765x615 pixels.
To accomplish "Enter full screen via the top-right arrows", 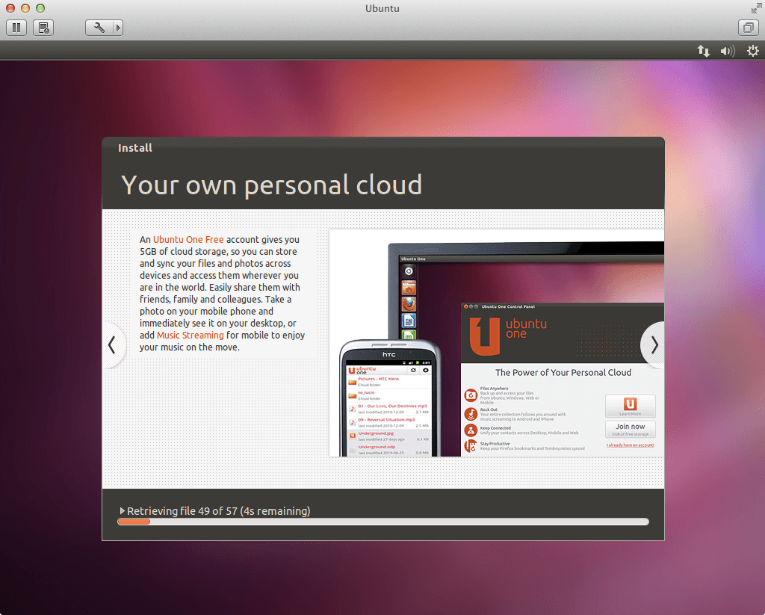I will coord(756,8).
